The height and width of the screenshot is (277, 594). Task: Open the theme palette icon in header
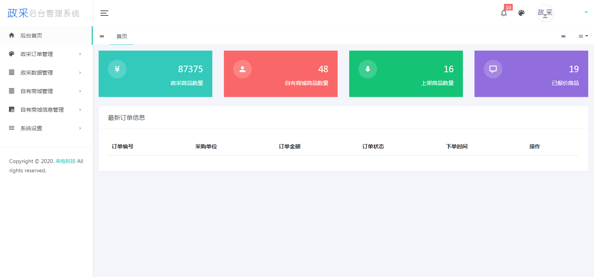tap(521, 13)
